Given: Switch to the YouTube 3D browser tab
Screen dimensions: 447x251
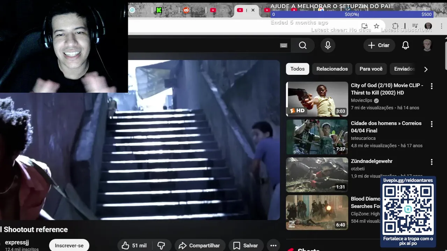Looking at the screenshot, I should pyautogui.click(x=219, y=10).
